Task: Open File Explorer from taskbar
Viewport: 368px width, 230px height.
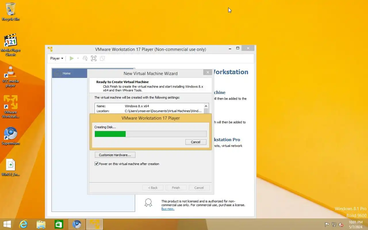Action: 41,224
